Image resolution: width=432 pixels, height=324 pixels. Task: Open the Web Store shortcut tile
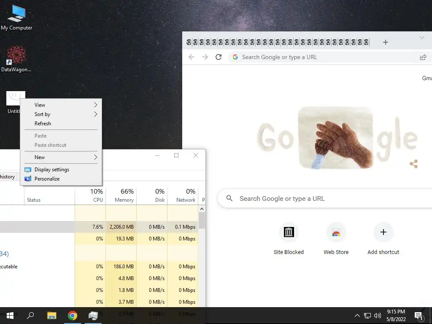tap(336, 239)
